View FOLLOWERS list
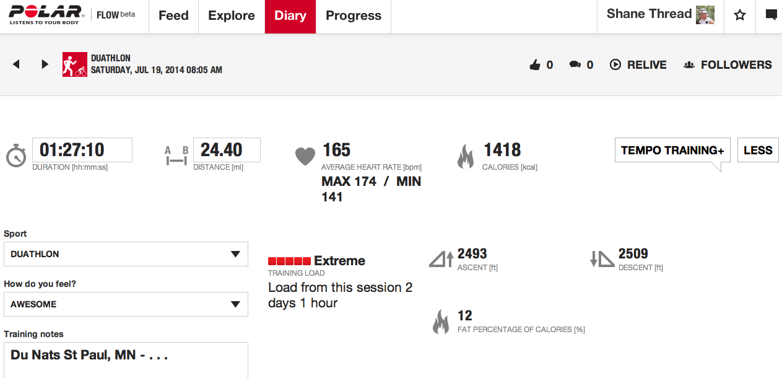782x378 pixels. tap(728, 64)
